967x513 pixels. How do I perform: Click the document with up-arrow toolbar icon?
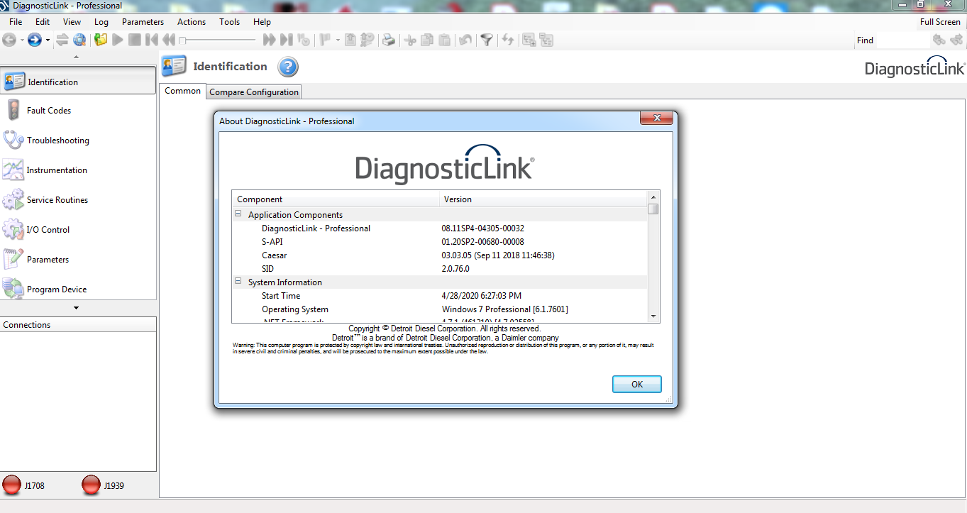click(350, 40)
